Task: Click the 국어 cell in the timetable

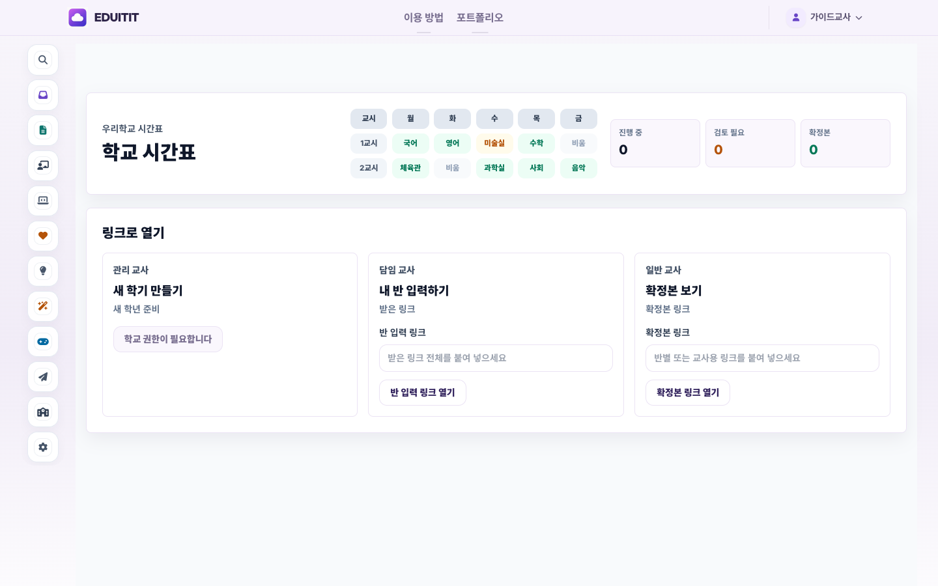Action: (x=410, y=143)
